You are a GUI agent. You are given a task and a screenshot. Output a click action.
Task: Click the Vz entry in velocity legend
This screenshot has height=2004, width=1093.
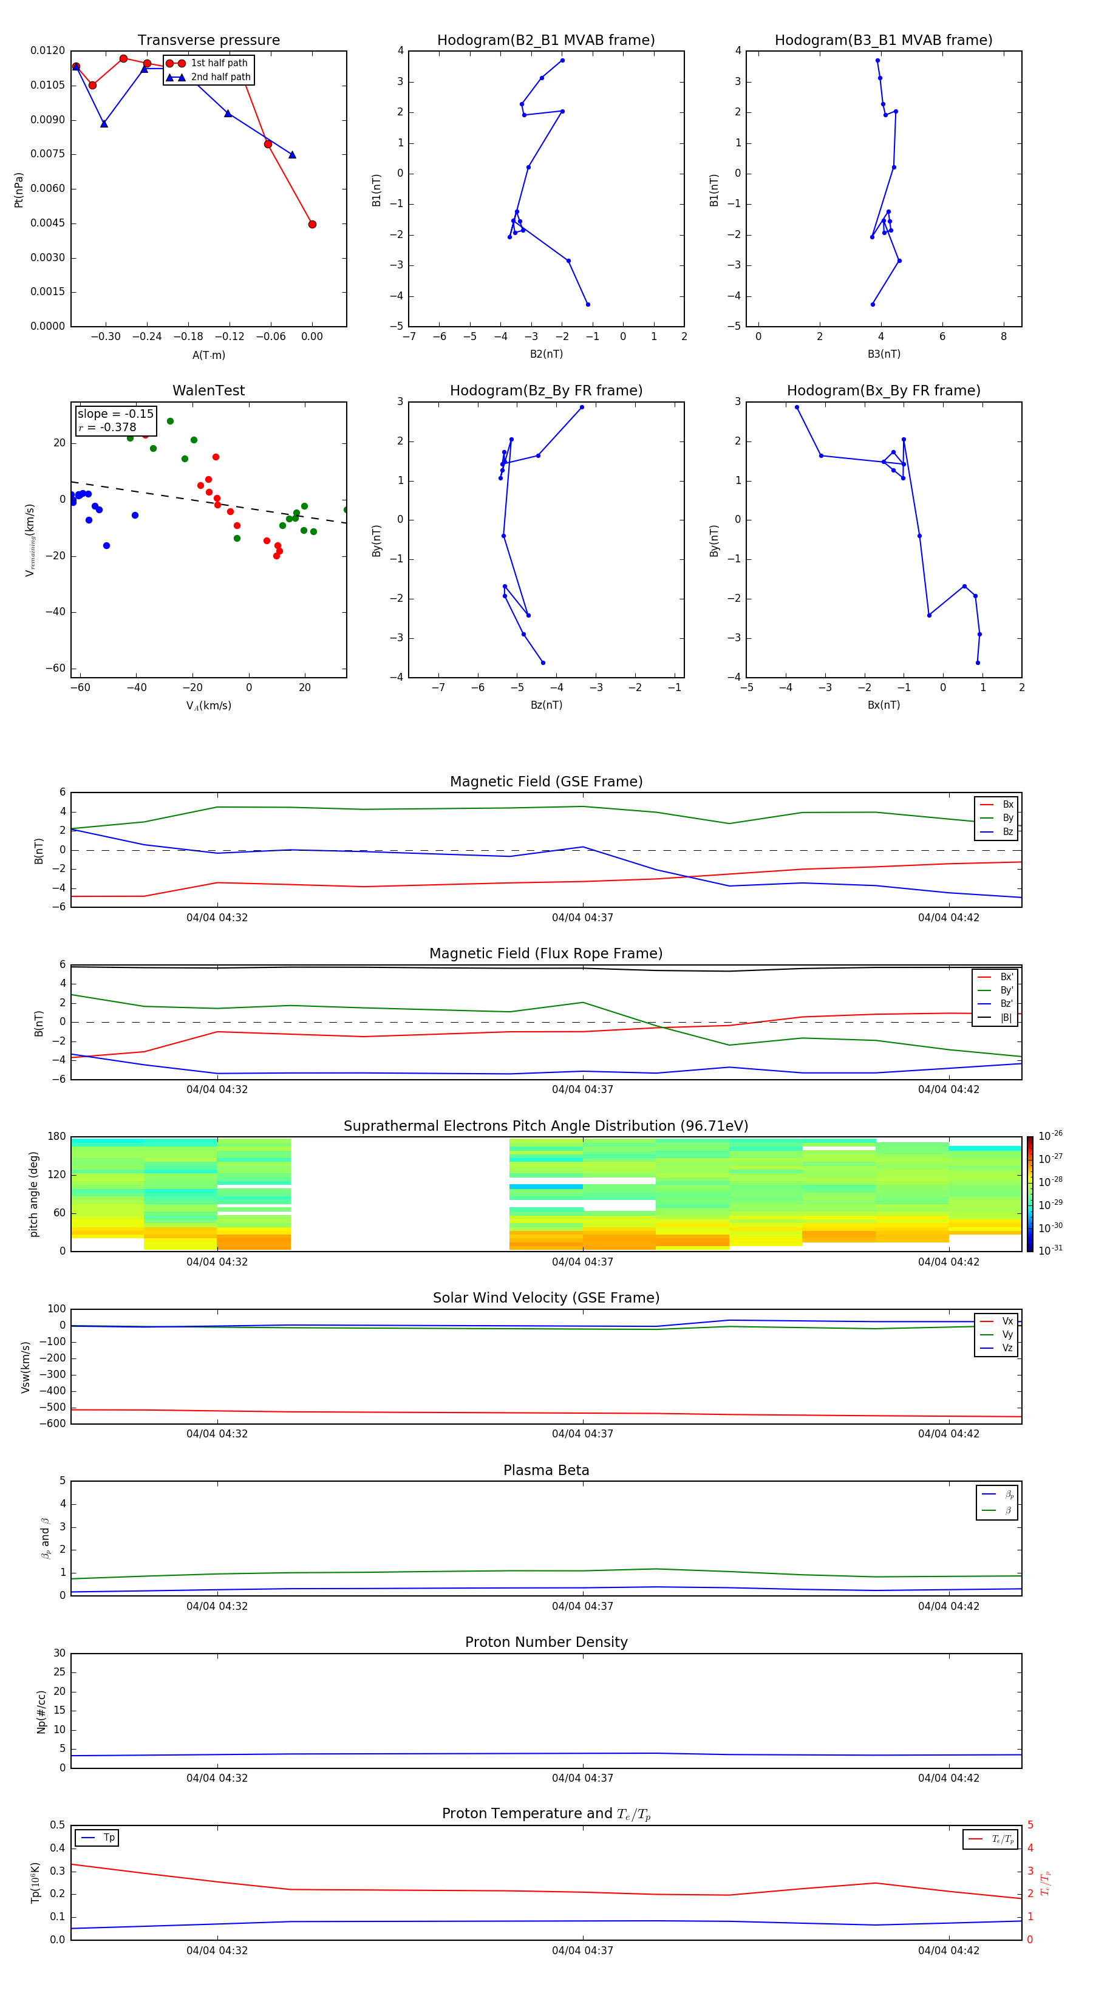pyautogui.click(x=996, y=1348)
